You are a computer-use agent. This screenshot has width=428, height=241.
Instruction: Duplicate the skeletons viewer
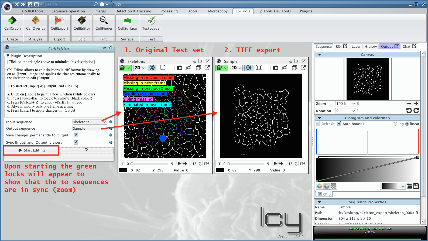click(198, 68)
